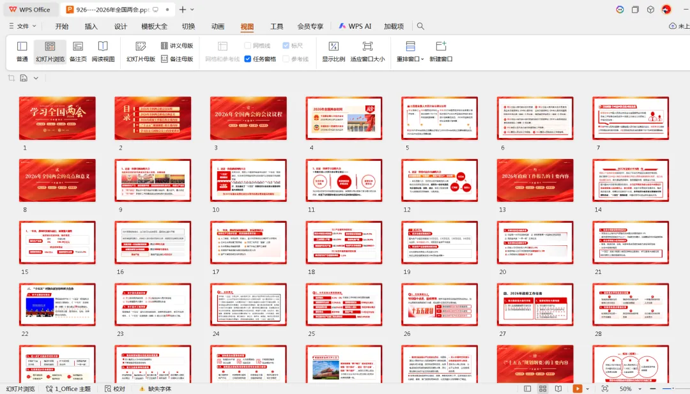Click zoom out minus button in status bar
The height and width of the screenshot is (394, 690).
pyautogui.click(x=653, y=389)
